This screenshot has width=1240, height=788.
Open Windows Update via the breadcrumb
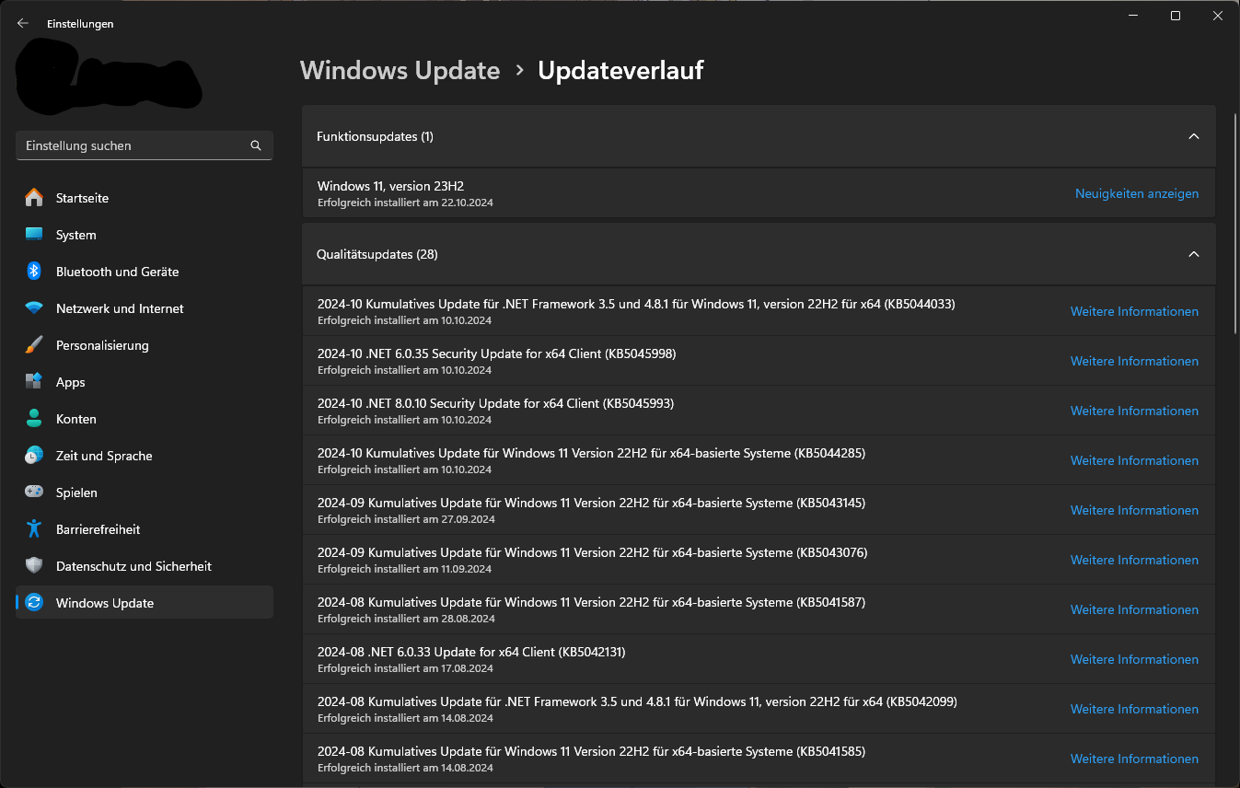(x=400, y=70)
